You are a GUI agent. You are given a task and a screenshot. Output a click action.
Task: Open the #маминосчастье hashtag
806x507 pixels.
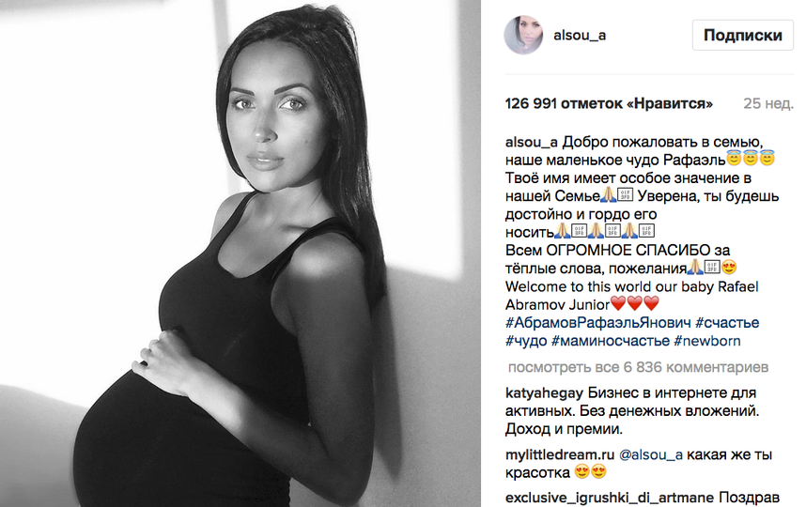[x=611, y=341]
